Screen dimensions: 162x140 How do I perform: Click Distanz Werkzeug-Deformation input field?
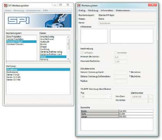(x=120, y=77)
